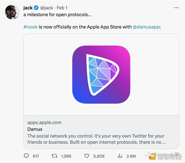Open jack's profile picture avatar
This screenshot has width=185, height=163.
[x=12, y=12]
